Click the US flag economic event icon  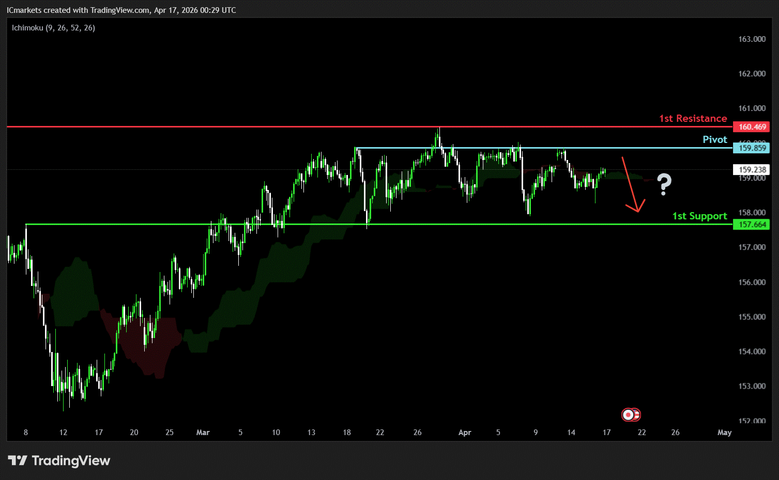(636, 414)
